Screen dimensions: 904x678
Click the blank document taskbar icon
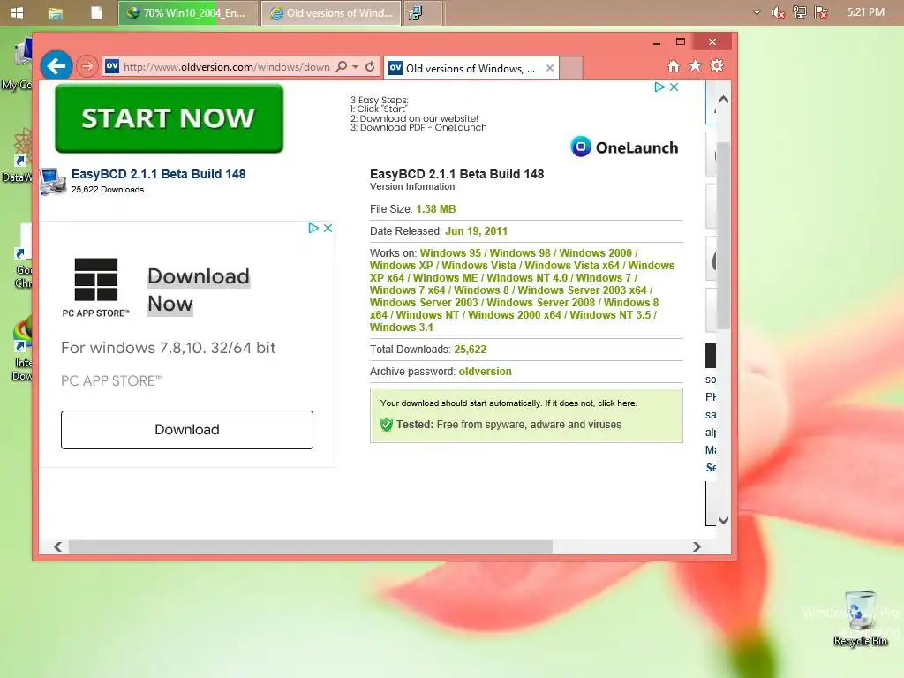96,12
